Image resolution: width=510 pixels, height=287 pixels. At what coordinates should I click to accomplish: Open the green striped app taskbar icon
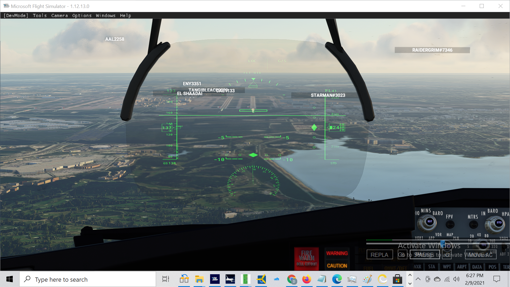tap(246, 279)
